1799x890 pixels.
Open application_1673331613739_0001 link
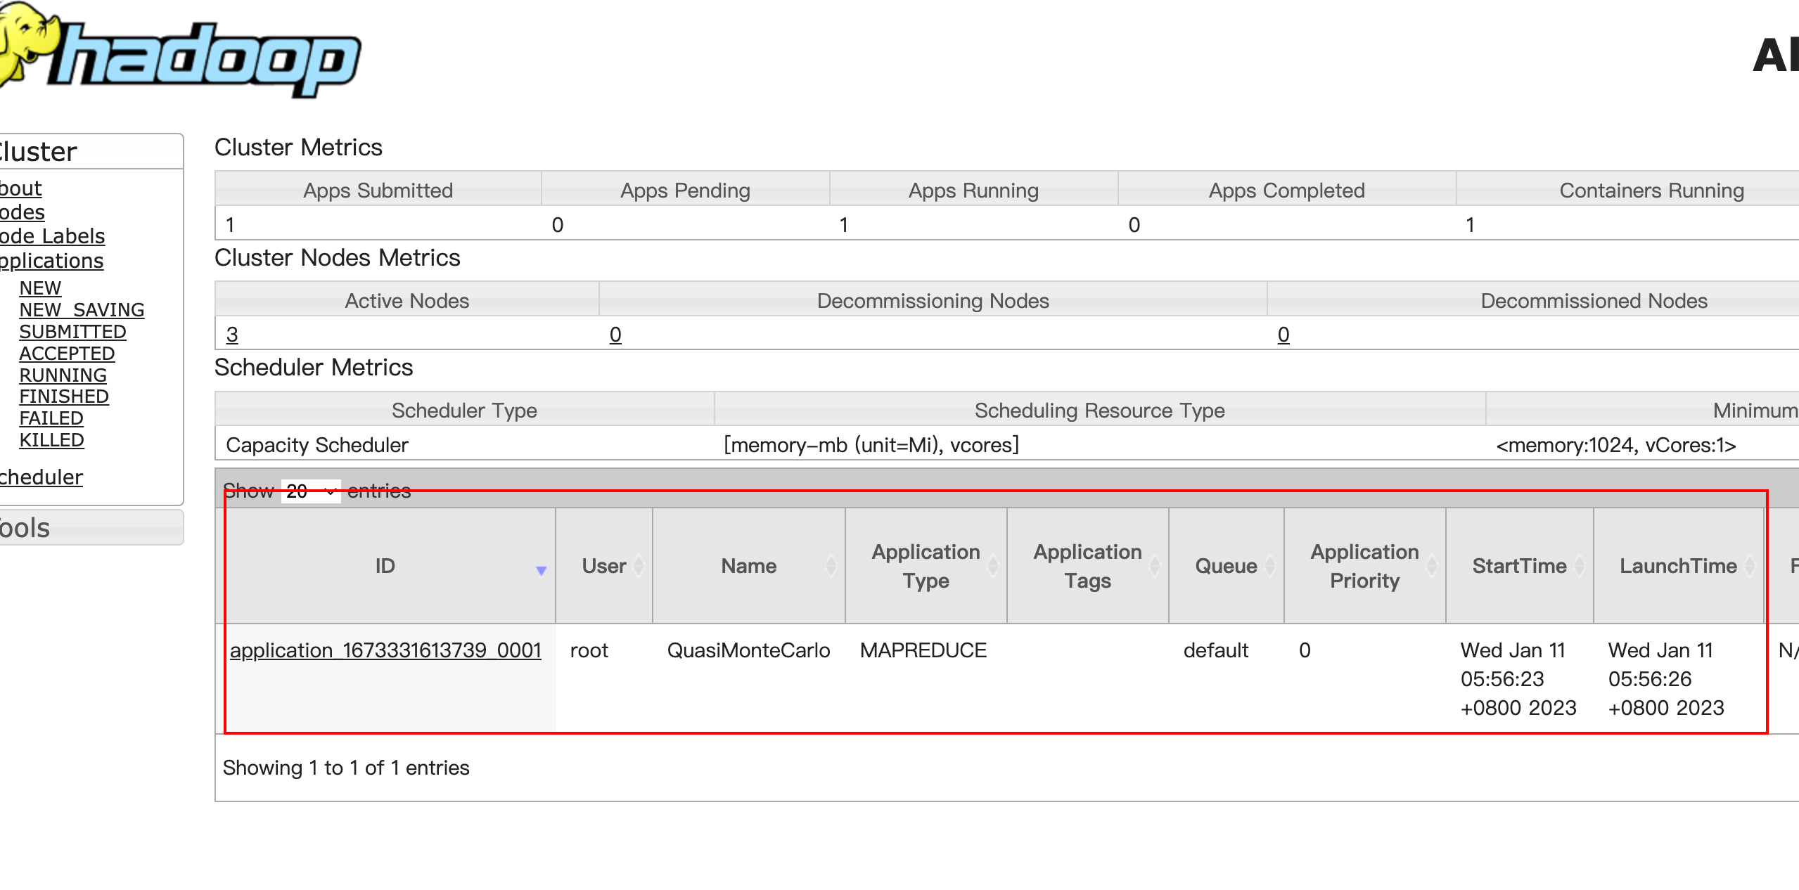385,650
